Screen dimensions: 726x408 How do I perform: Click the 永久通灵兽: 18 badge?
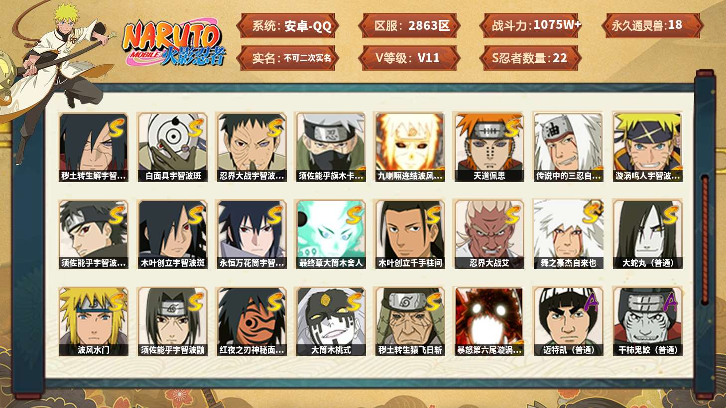coord(652,26)
